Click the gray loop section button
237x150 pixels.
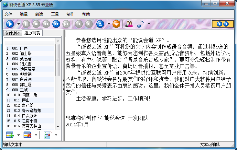[x=66, y=24]
